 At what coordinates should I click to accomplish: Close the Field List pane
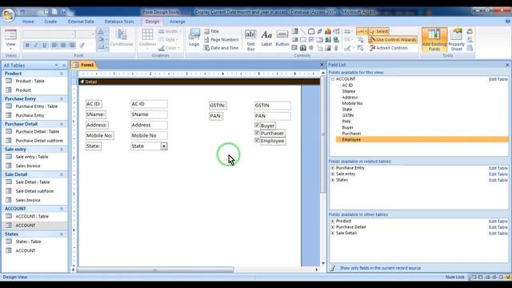(507, 65)
